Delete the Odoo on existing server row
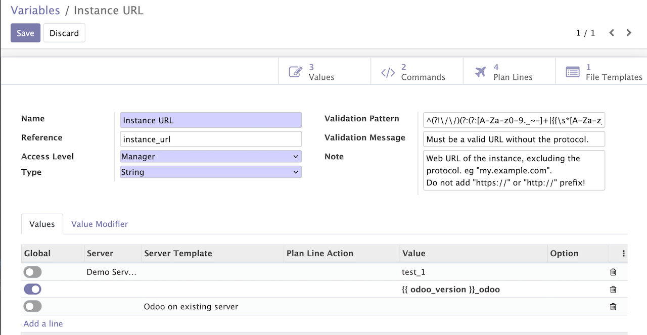Viewport: 647px width, 335px height. pos(613,307)
